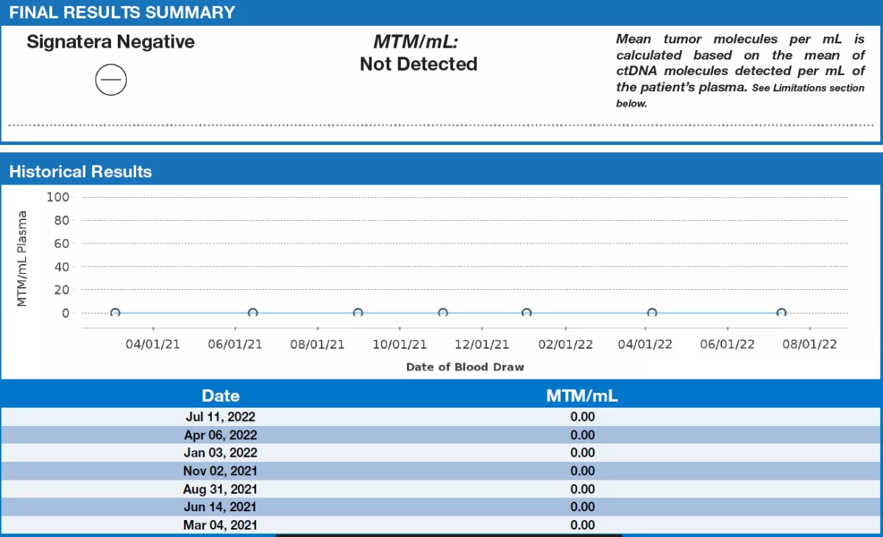Click the Historical Results section header
The image size is (883, 537).
(x=80, y=172)
